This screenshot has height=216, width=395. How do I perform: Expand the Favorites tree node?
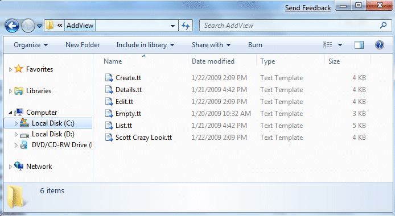tap(10, 69)
